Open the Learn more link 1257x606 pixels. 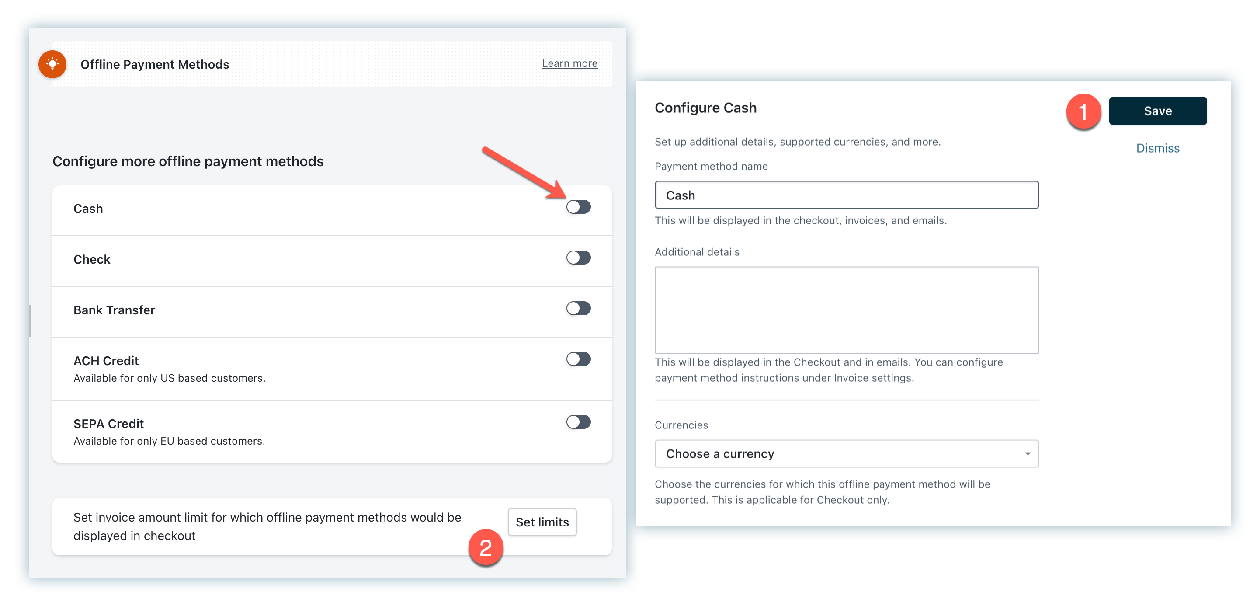click(x=569, y=63)
